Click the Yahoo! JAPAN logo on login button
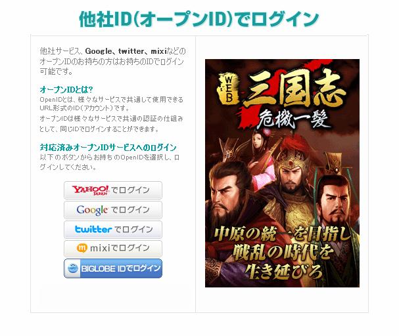399x336 pixels. point(90,190)
